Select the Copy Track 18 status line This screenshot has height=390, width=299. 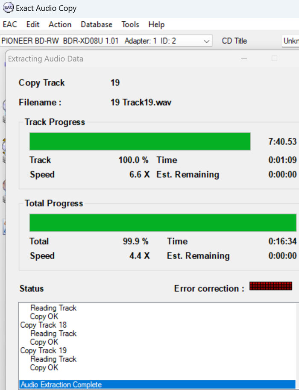(x=43, y=325)
